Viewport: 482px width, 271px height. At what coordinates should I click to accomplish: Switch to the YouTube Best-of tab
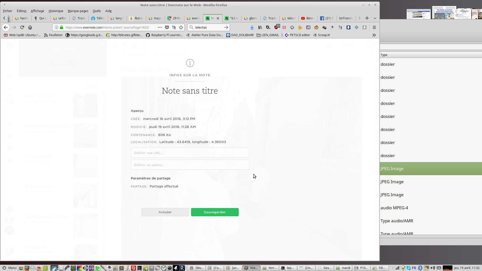click(x=308, y=18)
